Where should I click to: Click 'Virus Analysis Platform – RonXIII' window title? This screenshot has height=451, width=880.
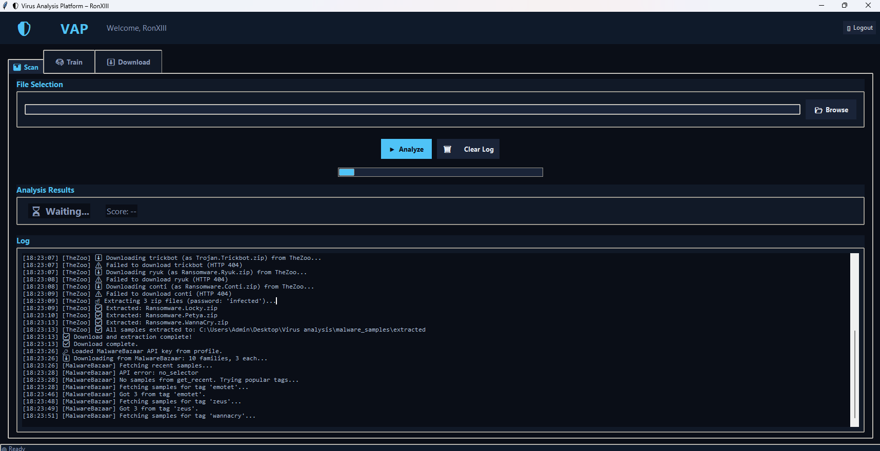[x=65, y=6]
